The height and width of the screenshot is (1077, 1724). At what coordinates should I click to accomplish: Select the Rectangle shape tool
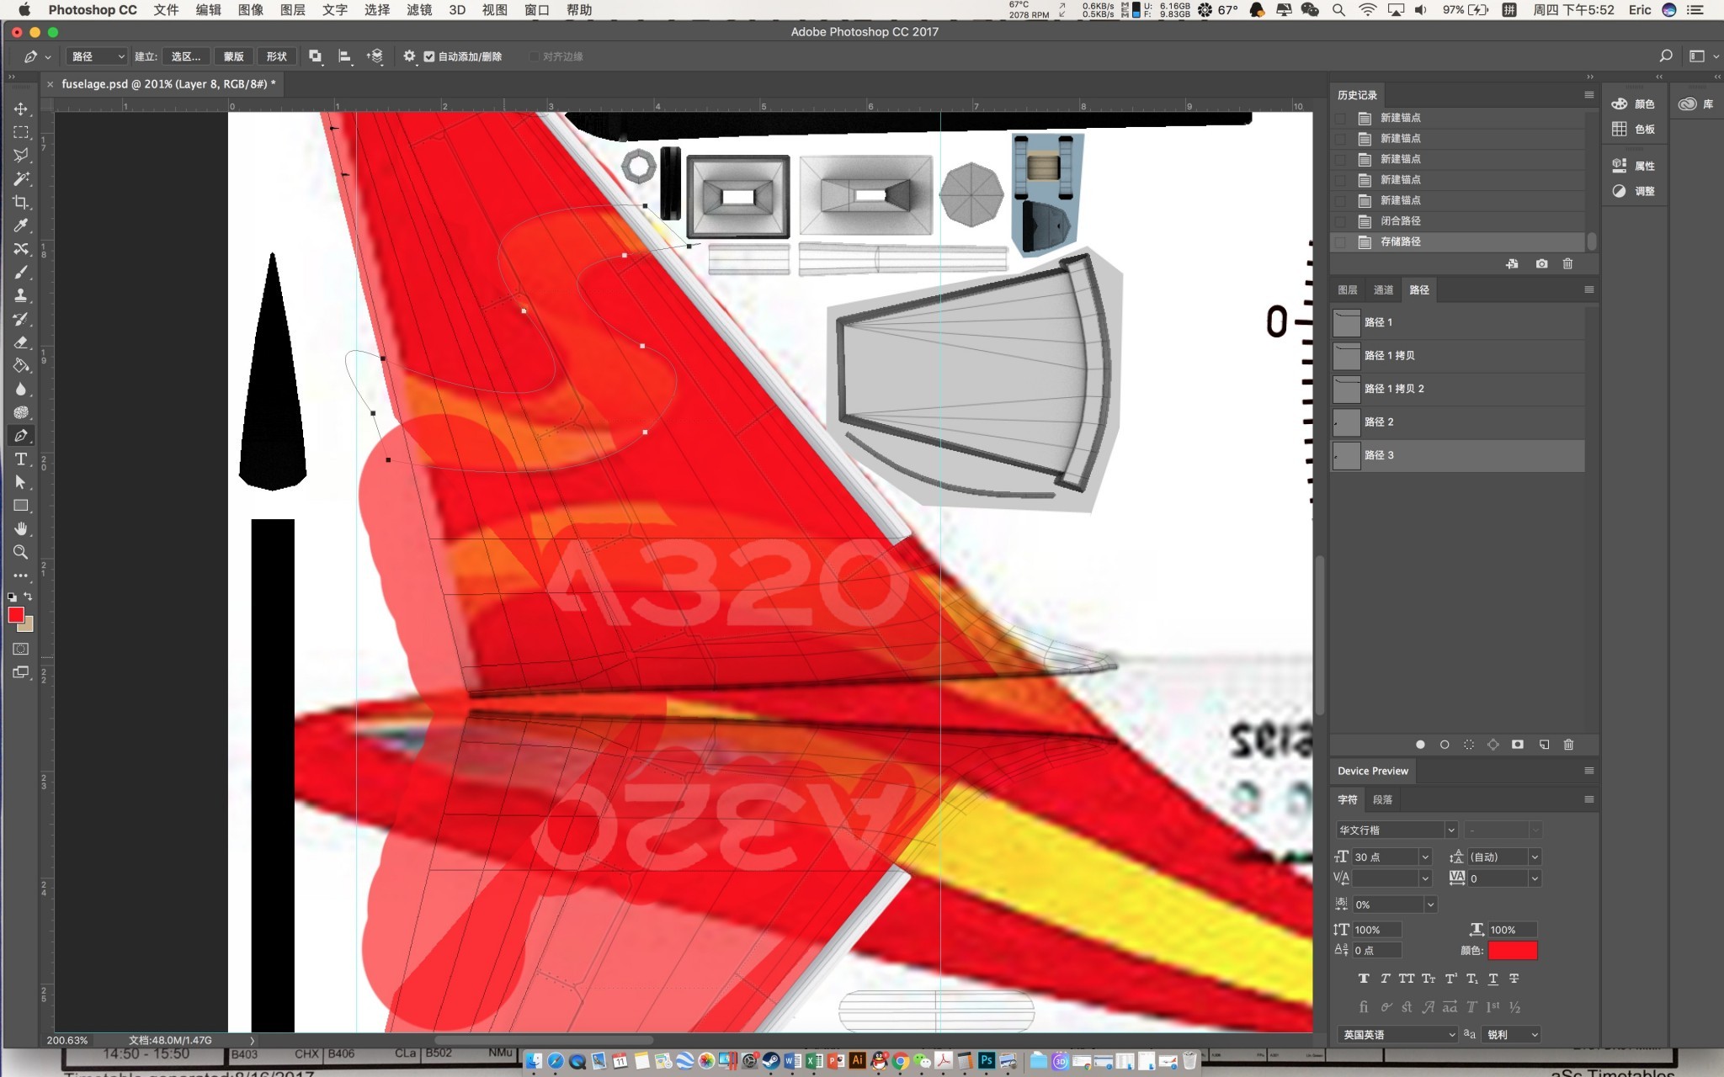[x=21, y=506]
